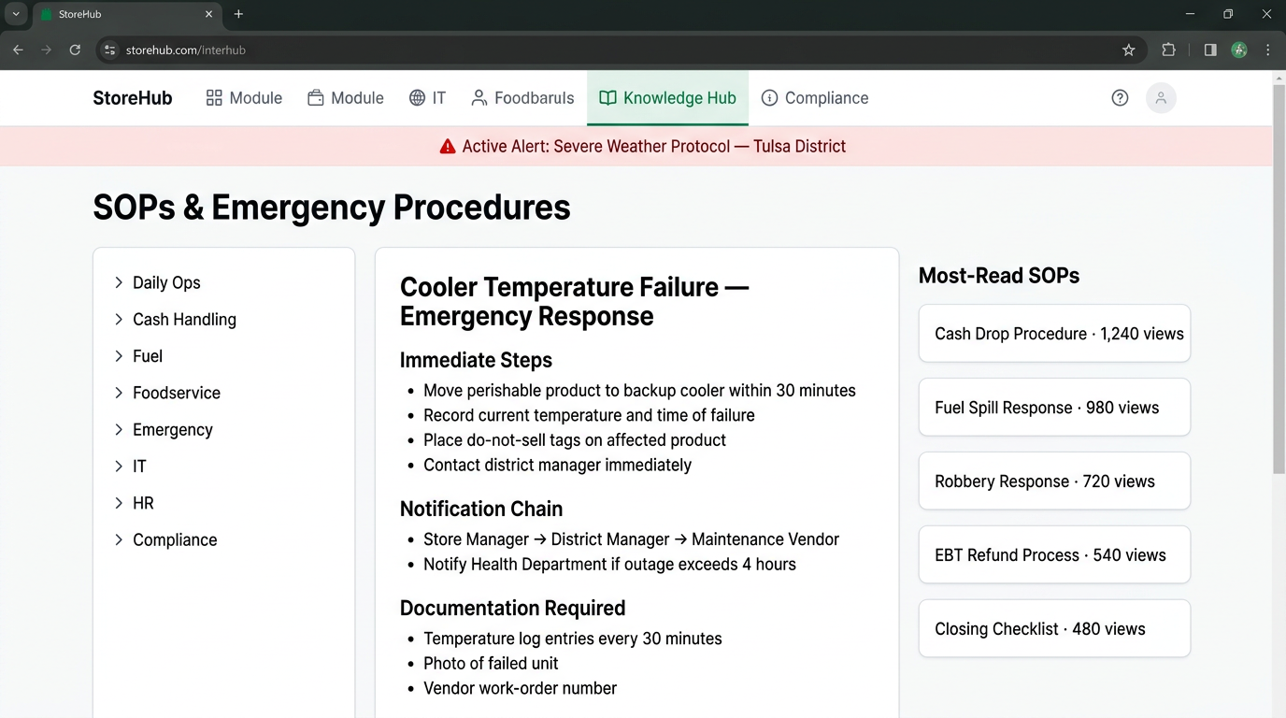Toggle the browser side panel icon
The image size is (1286, 718).
pyautogui.click(x=1210, y=50)
